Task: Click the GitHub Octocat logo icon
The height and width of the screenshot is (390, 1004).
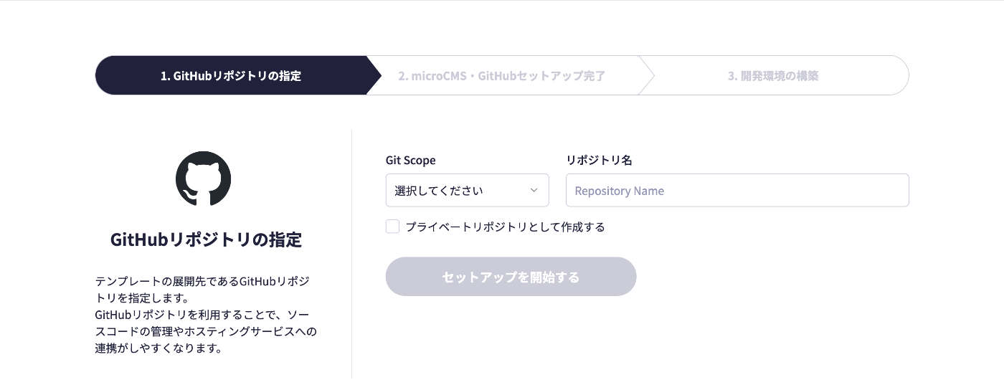Action: point(204,179)
